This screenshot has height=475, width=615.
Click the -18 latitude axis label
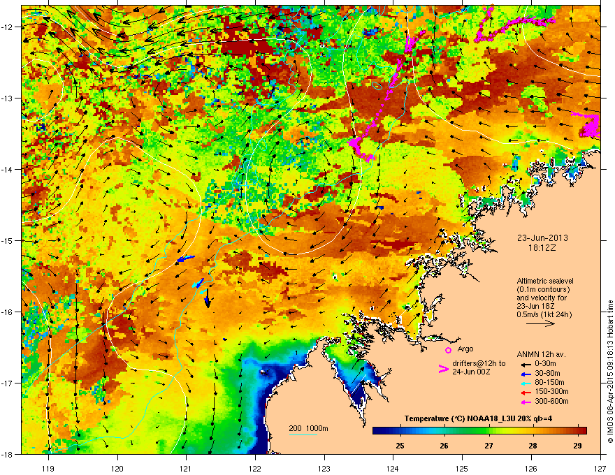[8, 454]
